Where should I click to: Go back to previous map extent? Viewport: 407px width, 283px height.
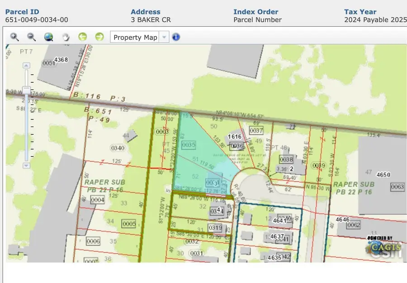tap(82, 37)
